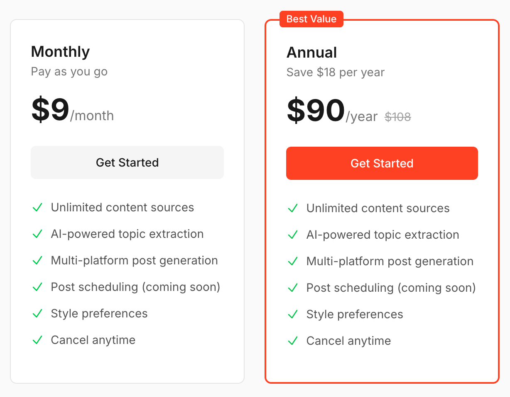This screenshot has height=397, width=510.
Task: Click Annual checkmark beside Multi-platform post generation
Action: click(x=293, y=261)
